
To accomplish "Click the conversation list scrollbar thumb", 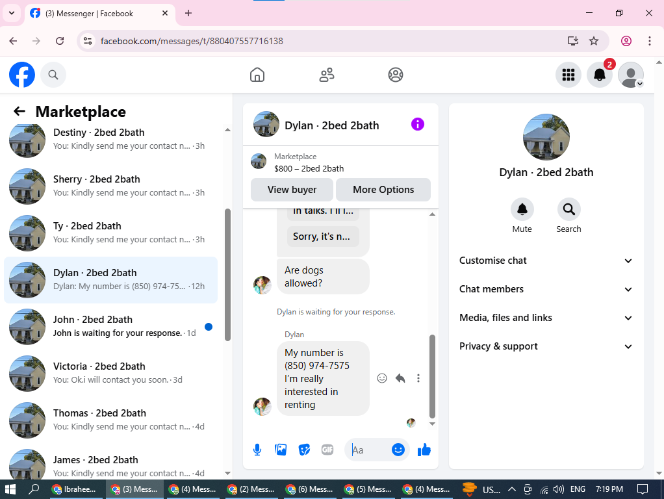I will click(x=227, y=274).
